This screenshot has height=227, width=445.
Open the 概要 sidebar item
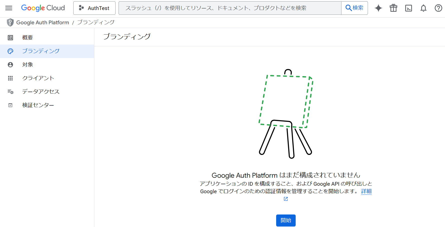[47, 38]
